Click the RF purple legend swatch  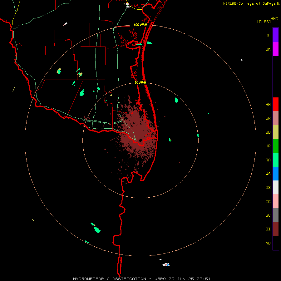pos(276,35)
